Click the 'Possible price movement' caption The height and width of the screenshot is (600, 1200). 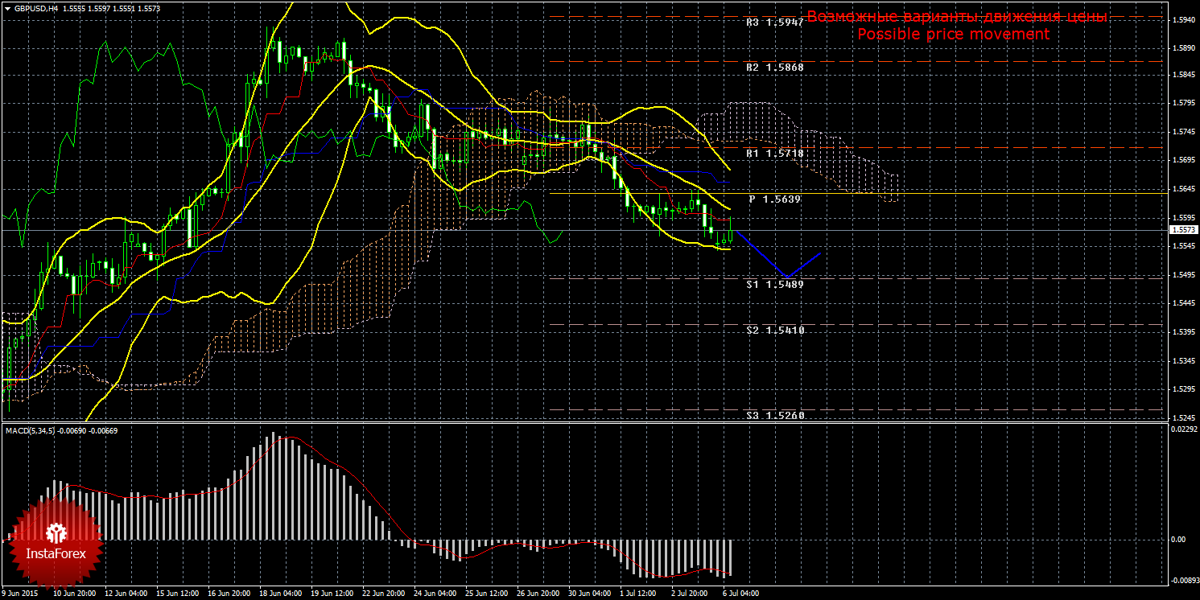tap(952, 35)
